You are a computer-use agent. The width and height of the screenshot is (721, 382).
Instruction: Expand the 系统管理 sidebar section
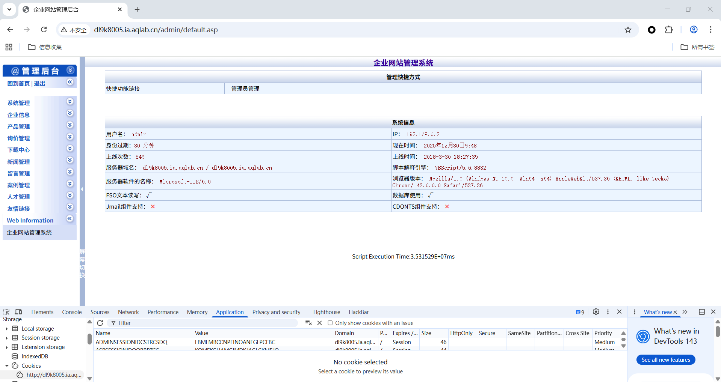(70, 102)
